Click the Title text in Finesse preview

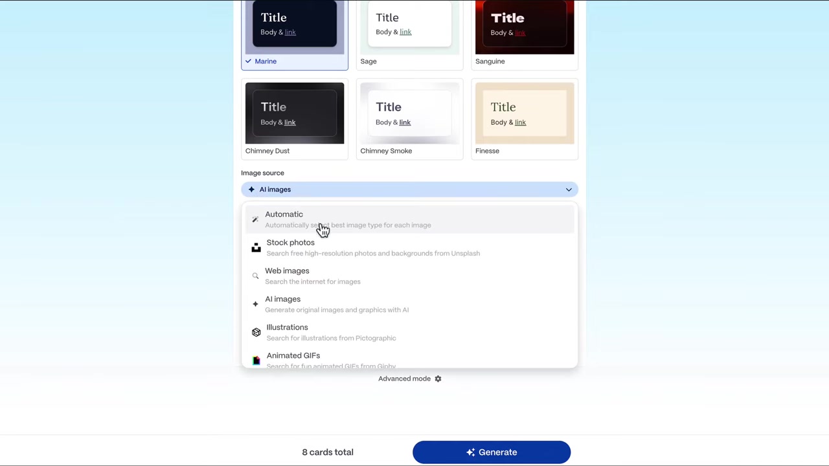click(503, 107)
